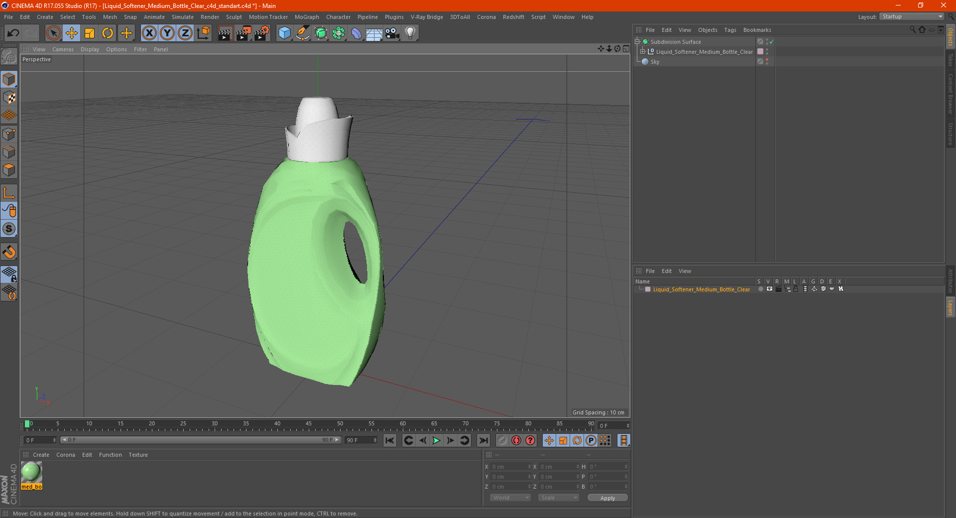Open the Array modeling objects icon

pyautogui.click(x=339, y=33)
